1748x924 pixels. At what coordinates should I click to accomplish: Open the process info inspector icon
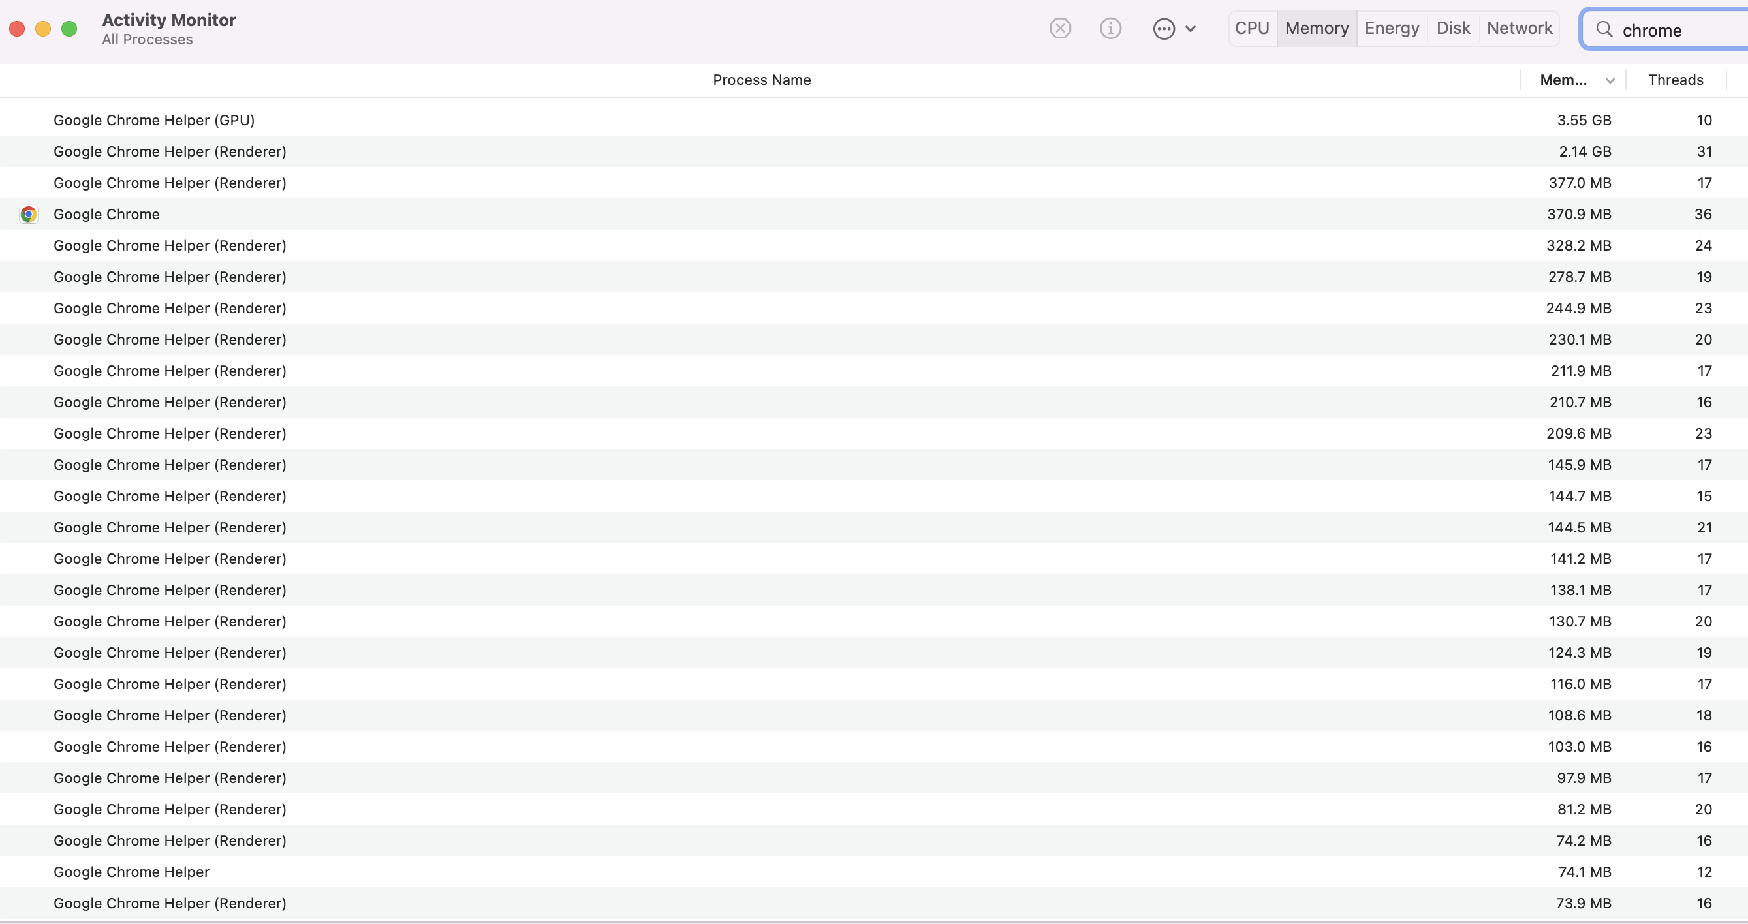tap(1110, 29)
